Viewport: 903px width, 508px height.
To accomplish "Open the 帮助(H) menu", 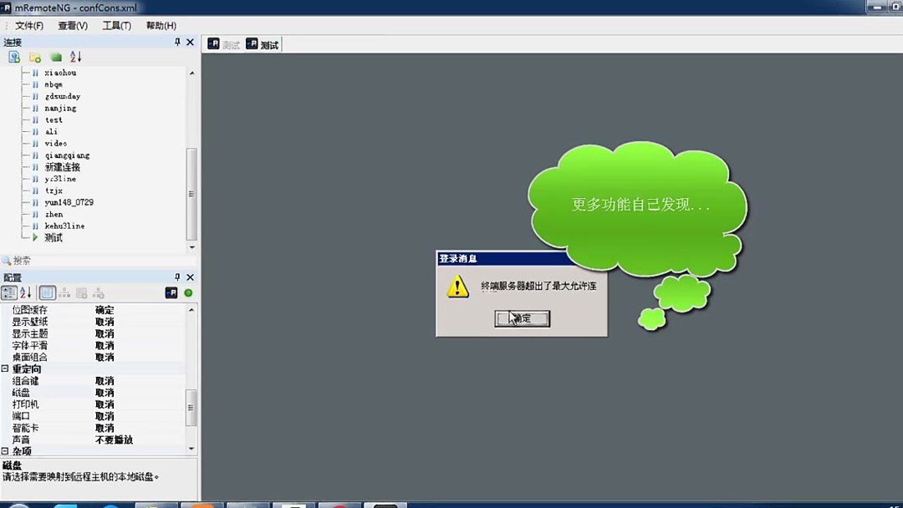I will pyautogui.click(x=161, y=25).
